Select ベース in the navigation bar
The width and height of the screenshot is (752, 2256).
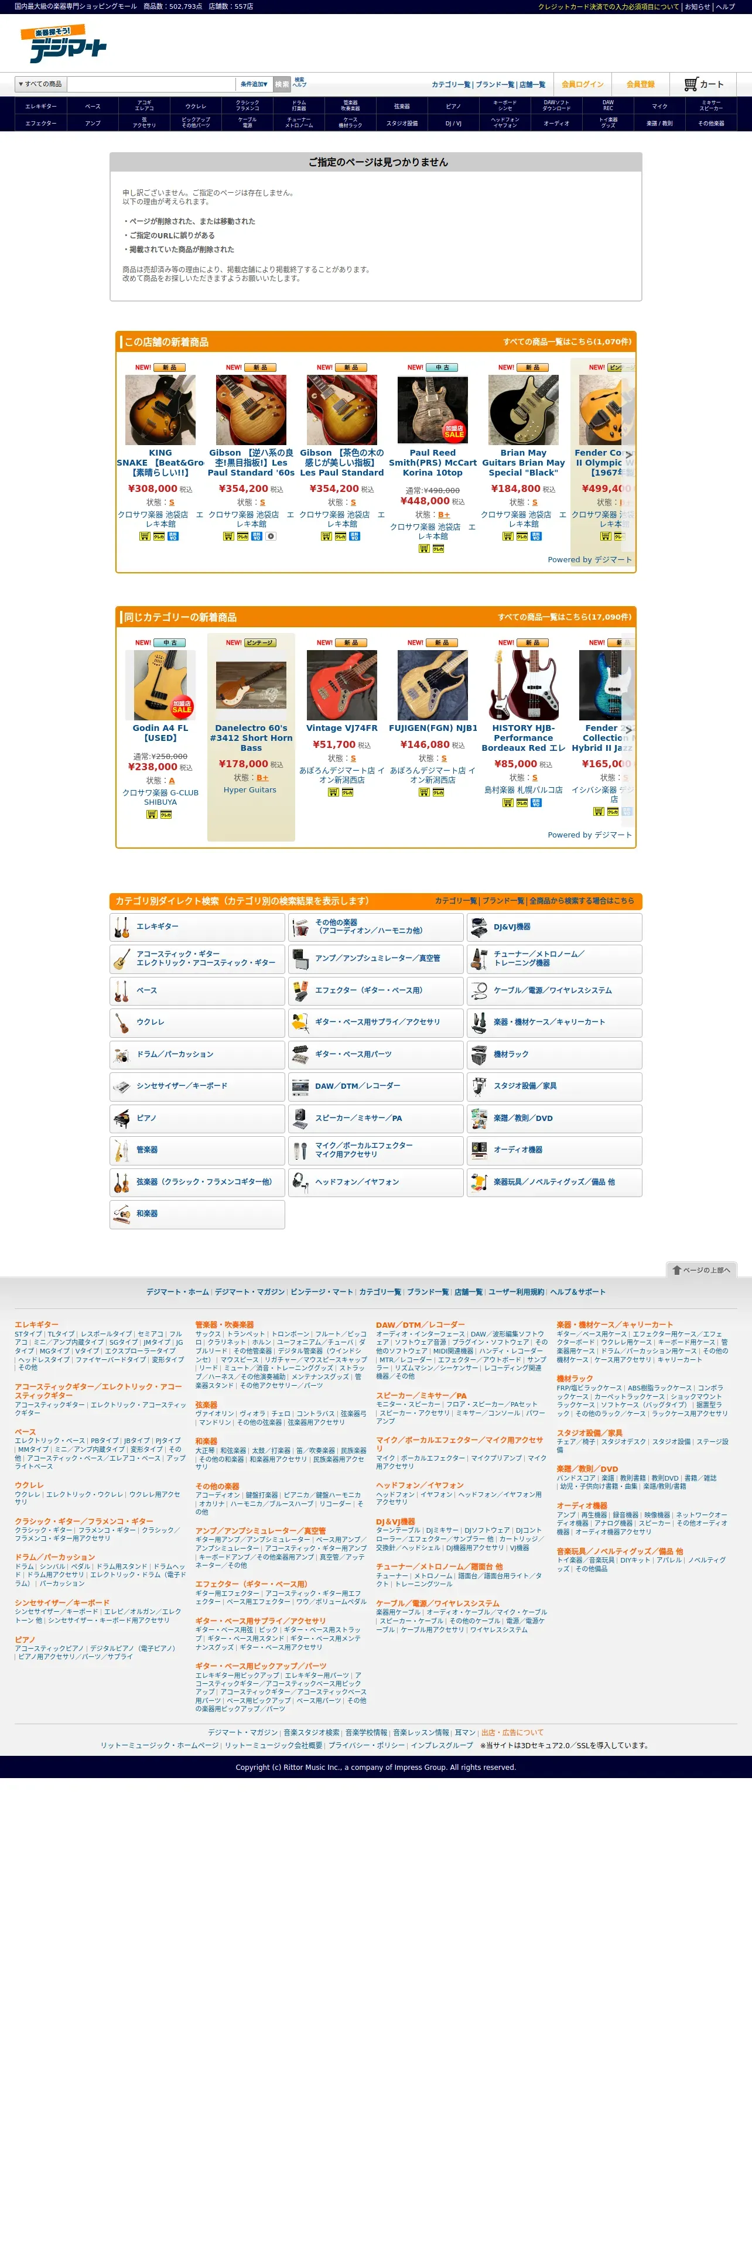(93, 107)
